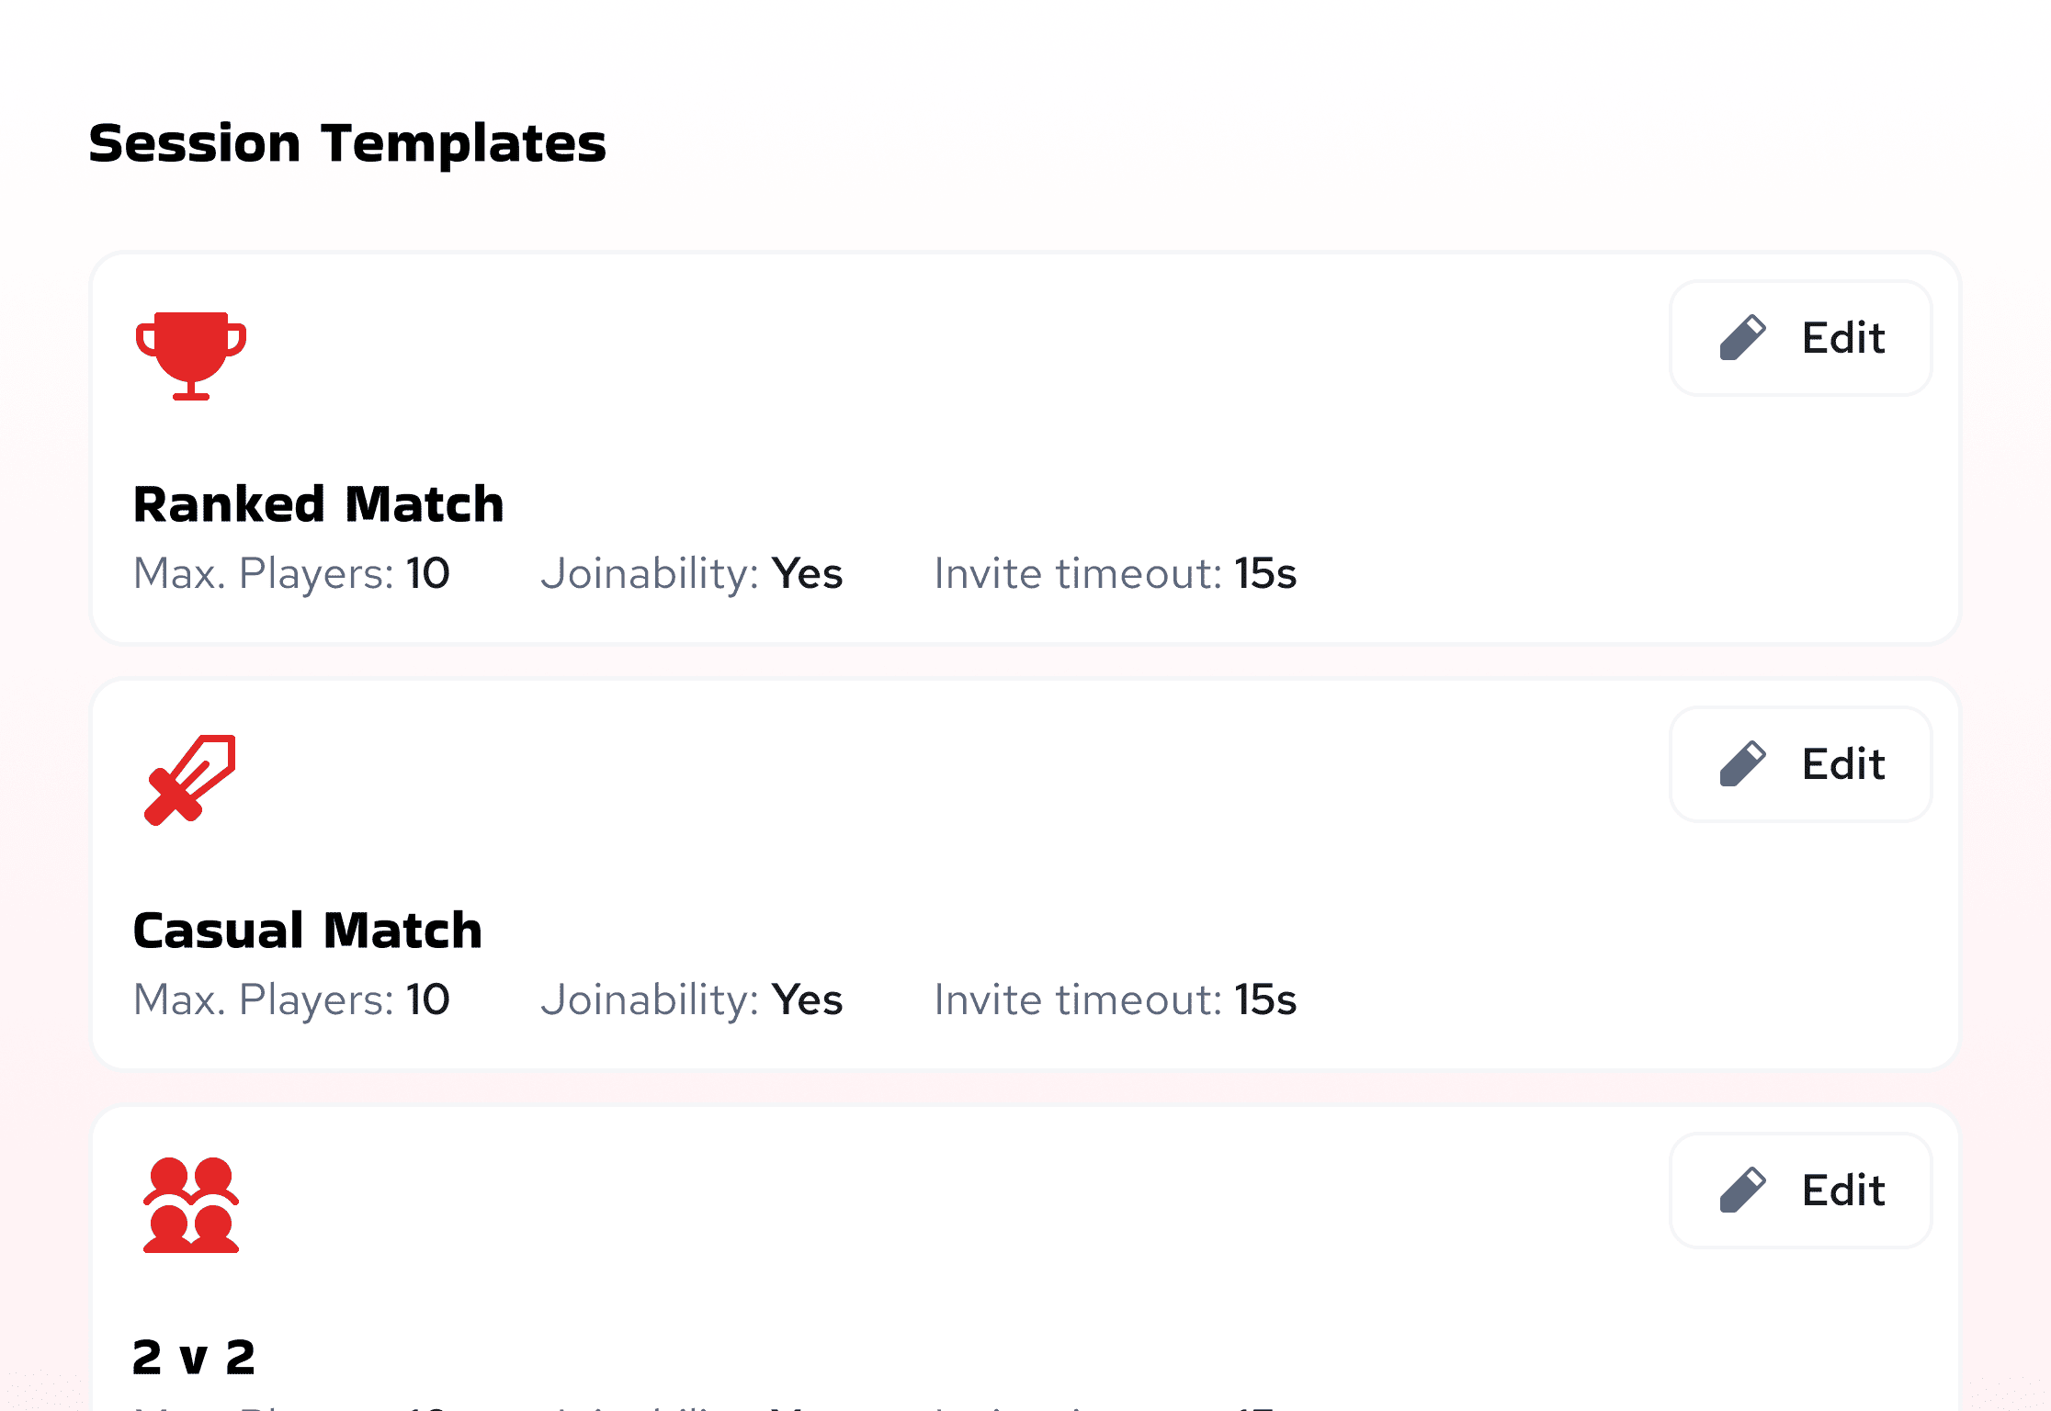Click the Joinability value on Casual Match
Viewport: 2051px width, 1411px height.
(807, 1000)
